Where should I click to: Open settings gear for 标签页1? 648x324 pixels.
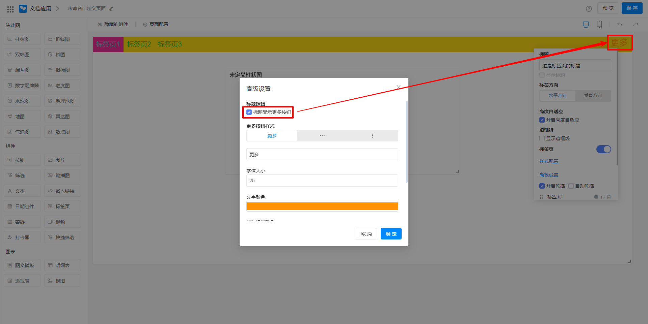point(596,197)
